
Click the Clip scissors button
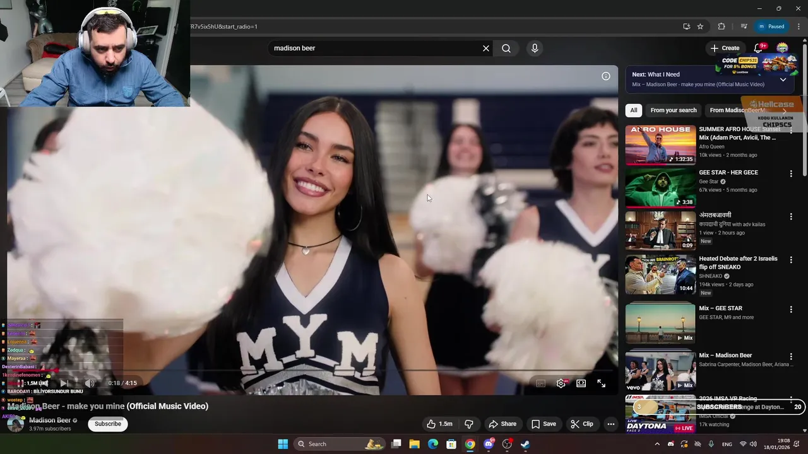click(582, 424)
